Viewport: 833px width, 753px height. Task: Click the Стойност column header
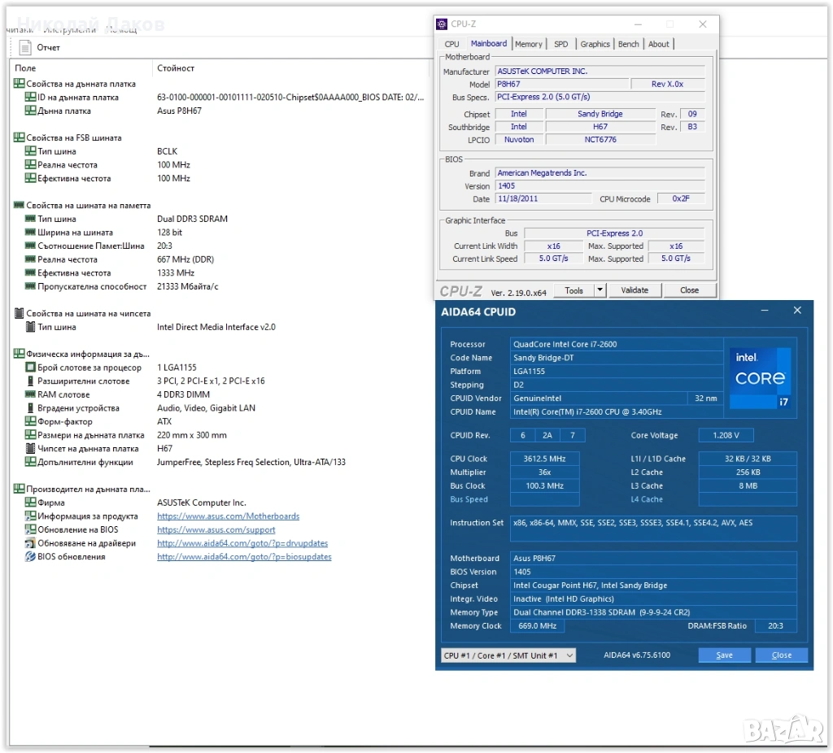176,68
